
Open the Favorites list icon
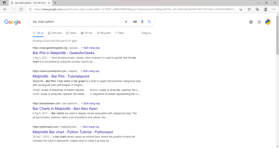click(249, 9)
